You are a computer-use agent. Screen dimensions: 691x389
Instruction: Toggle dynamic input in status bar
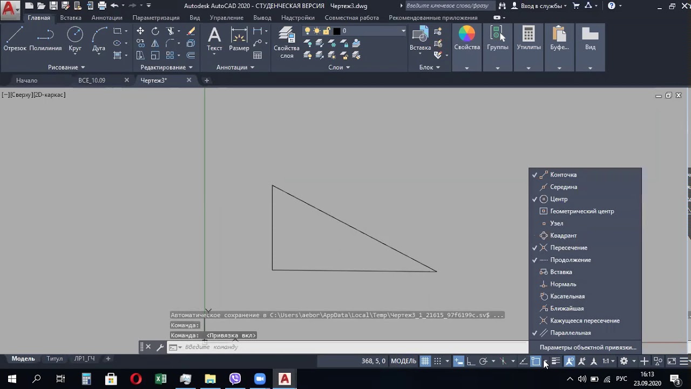pos(459,361)
